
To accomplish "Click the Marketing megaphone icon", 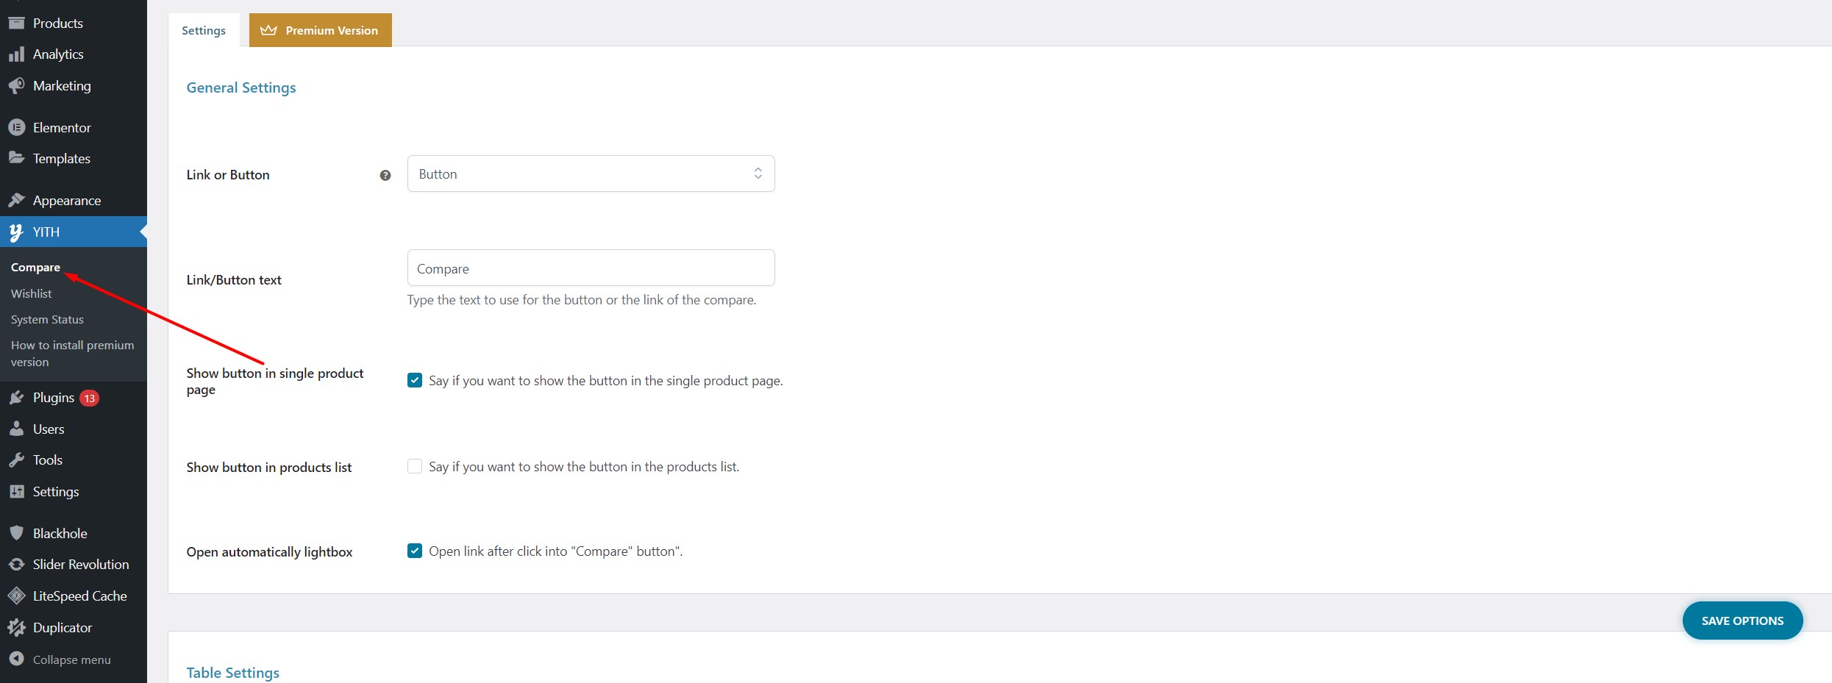I will click(x=16, y=86).
